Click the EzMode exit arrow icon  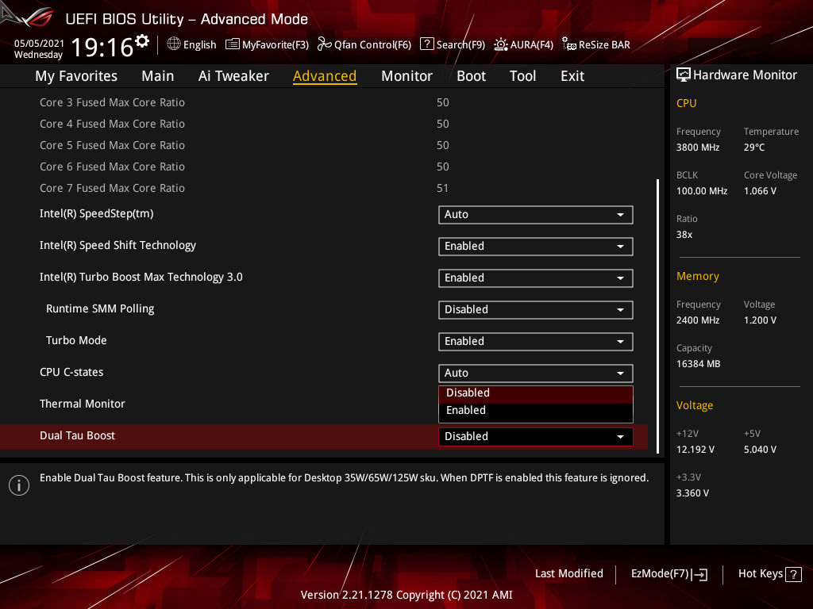[699, 574]
